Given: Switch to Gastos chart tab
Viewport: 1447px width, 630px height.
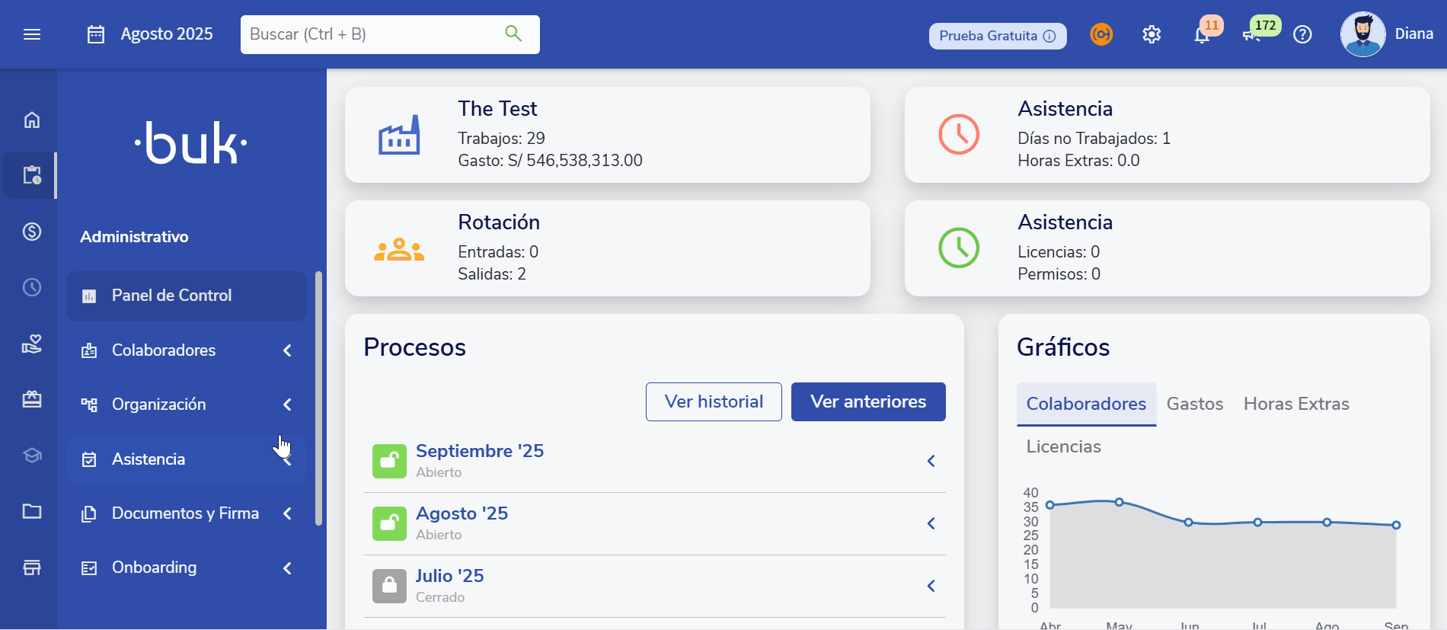Looking at the screenshot, I should [x=1195, y=404].
